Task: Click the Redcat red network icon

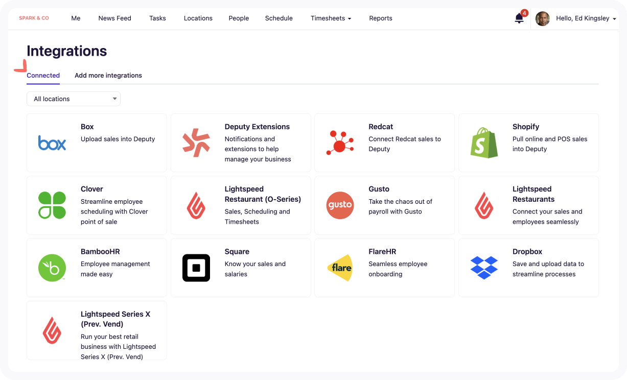Action: coord(340,143)
